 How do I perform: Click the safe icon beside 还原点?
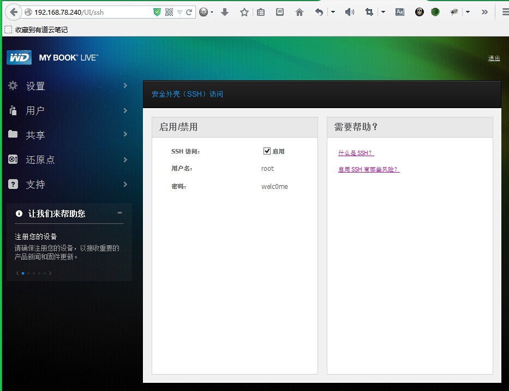[13, 159]
